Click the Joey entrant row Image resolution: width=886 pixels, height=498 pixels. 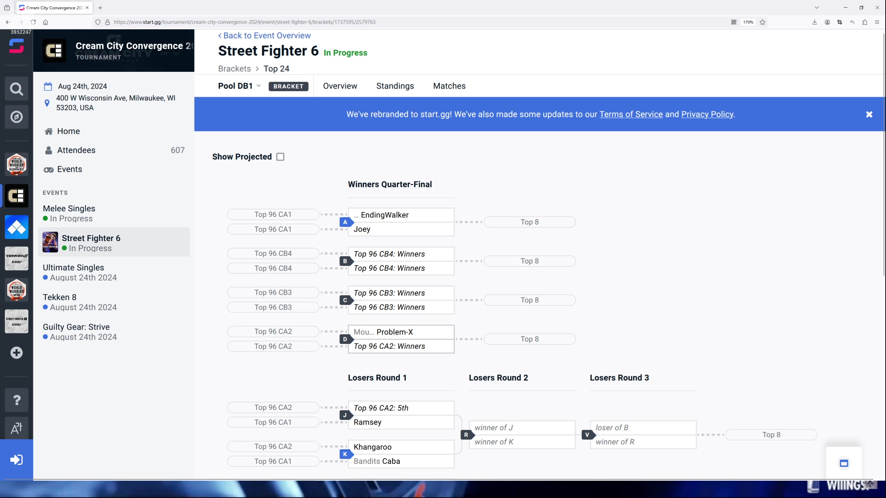click(x=401, y=229)
